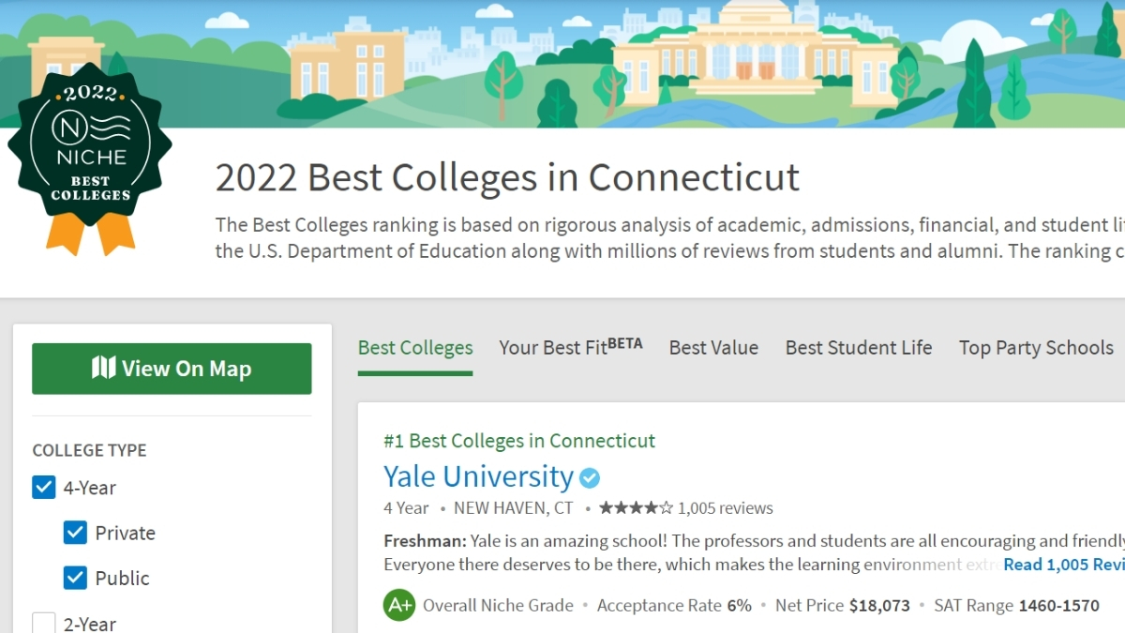Enable the 2-Year college type checkbox
1125x633 pixels.
[x=44, y=623]
